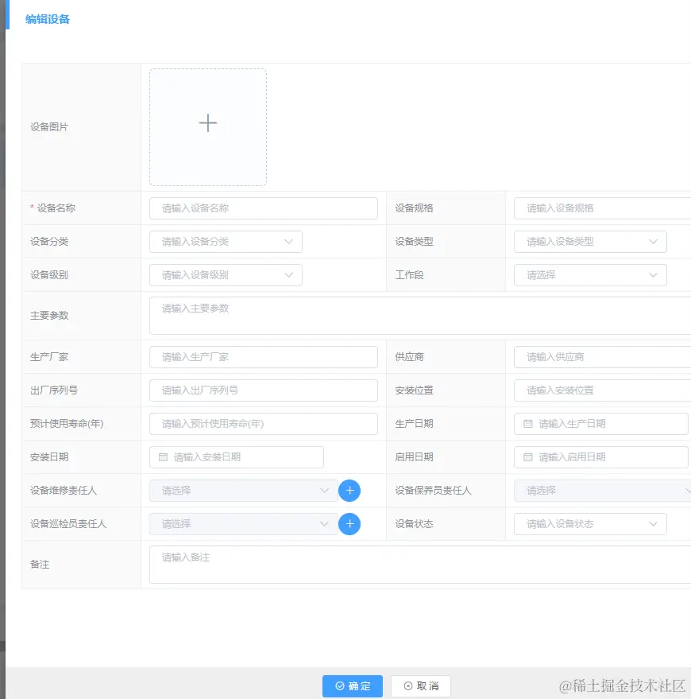Focus the 设备名称 input field
691x699 pixels.
click(264, 208)
